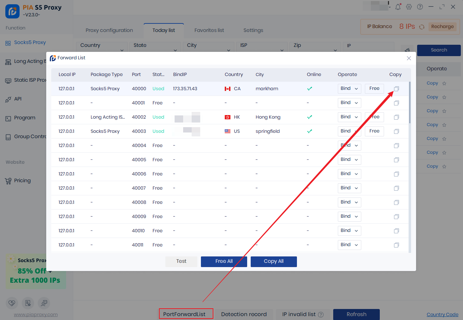Expand the Country filter dropdown
Screen dimensions: 463x320
tap(102, 47)
